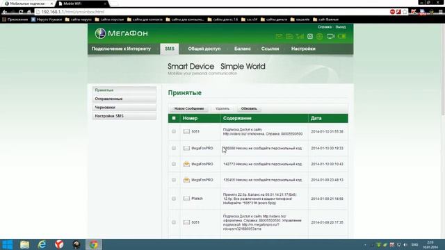Screen dimensions: 445x250
Task: Open the Баланс tab
Action: [243, 49]
